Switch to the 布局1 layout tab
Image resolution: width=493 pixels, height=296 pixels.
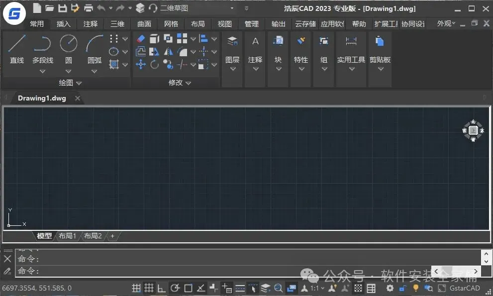pyautogui.click(x=67, y=236)
